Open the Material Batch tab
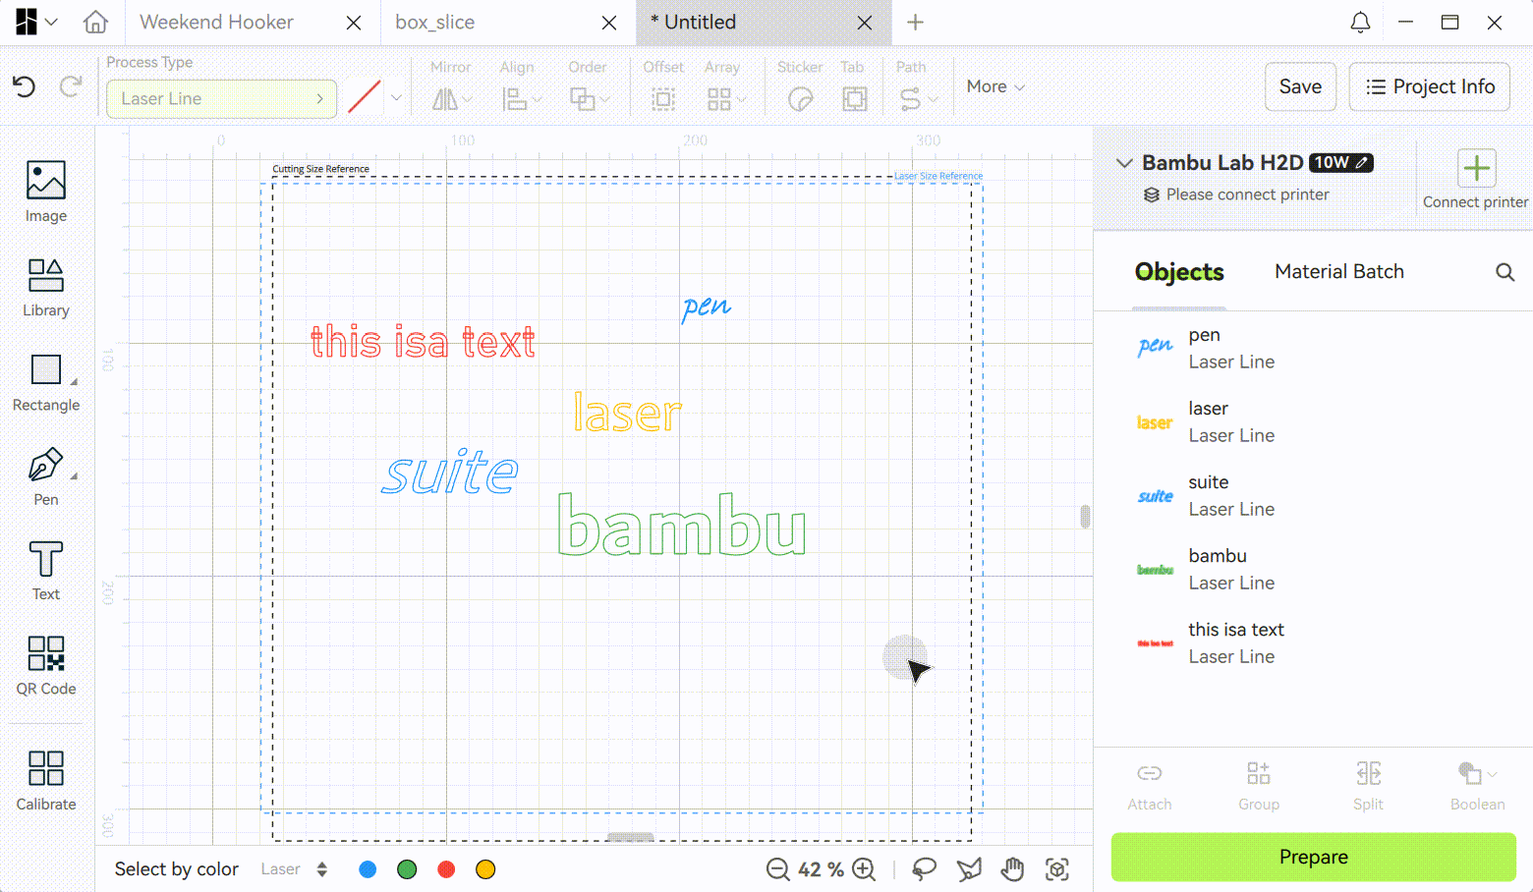Viewport: 1533px width, 892px height. point(1339,272)
